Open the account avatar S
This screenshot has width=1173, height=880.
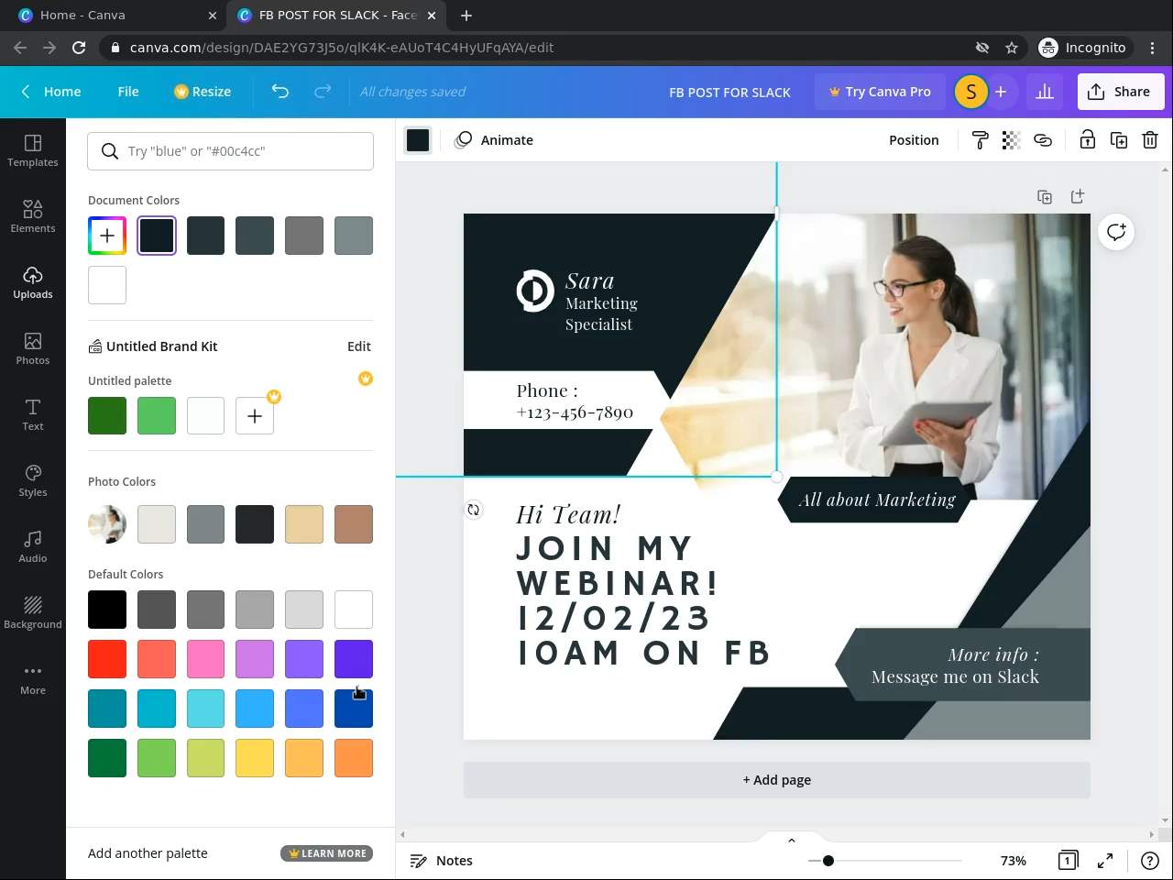971,92
